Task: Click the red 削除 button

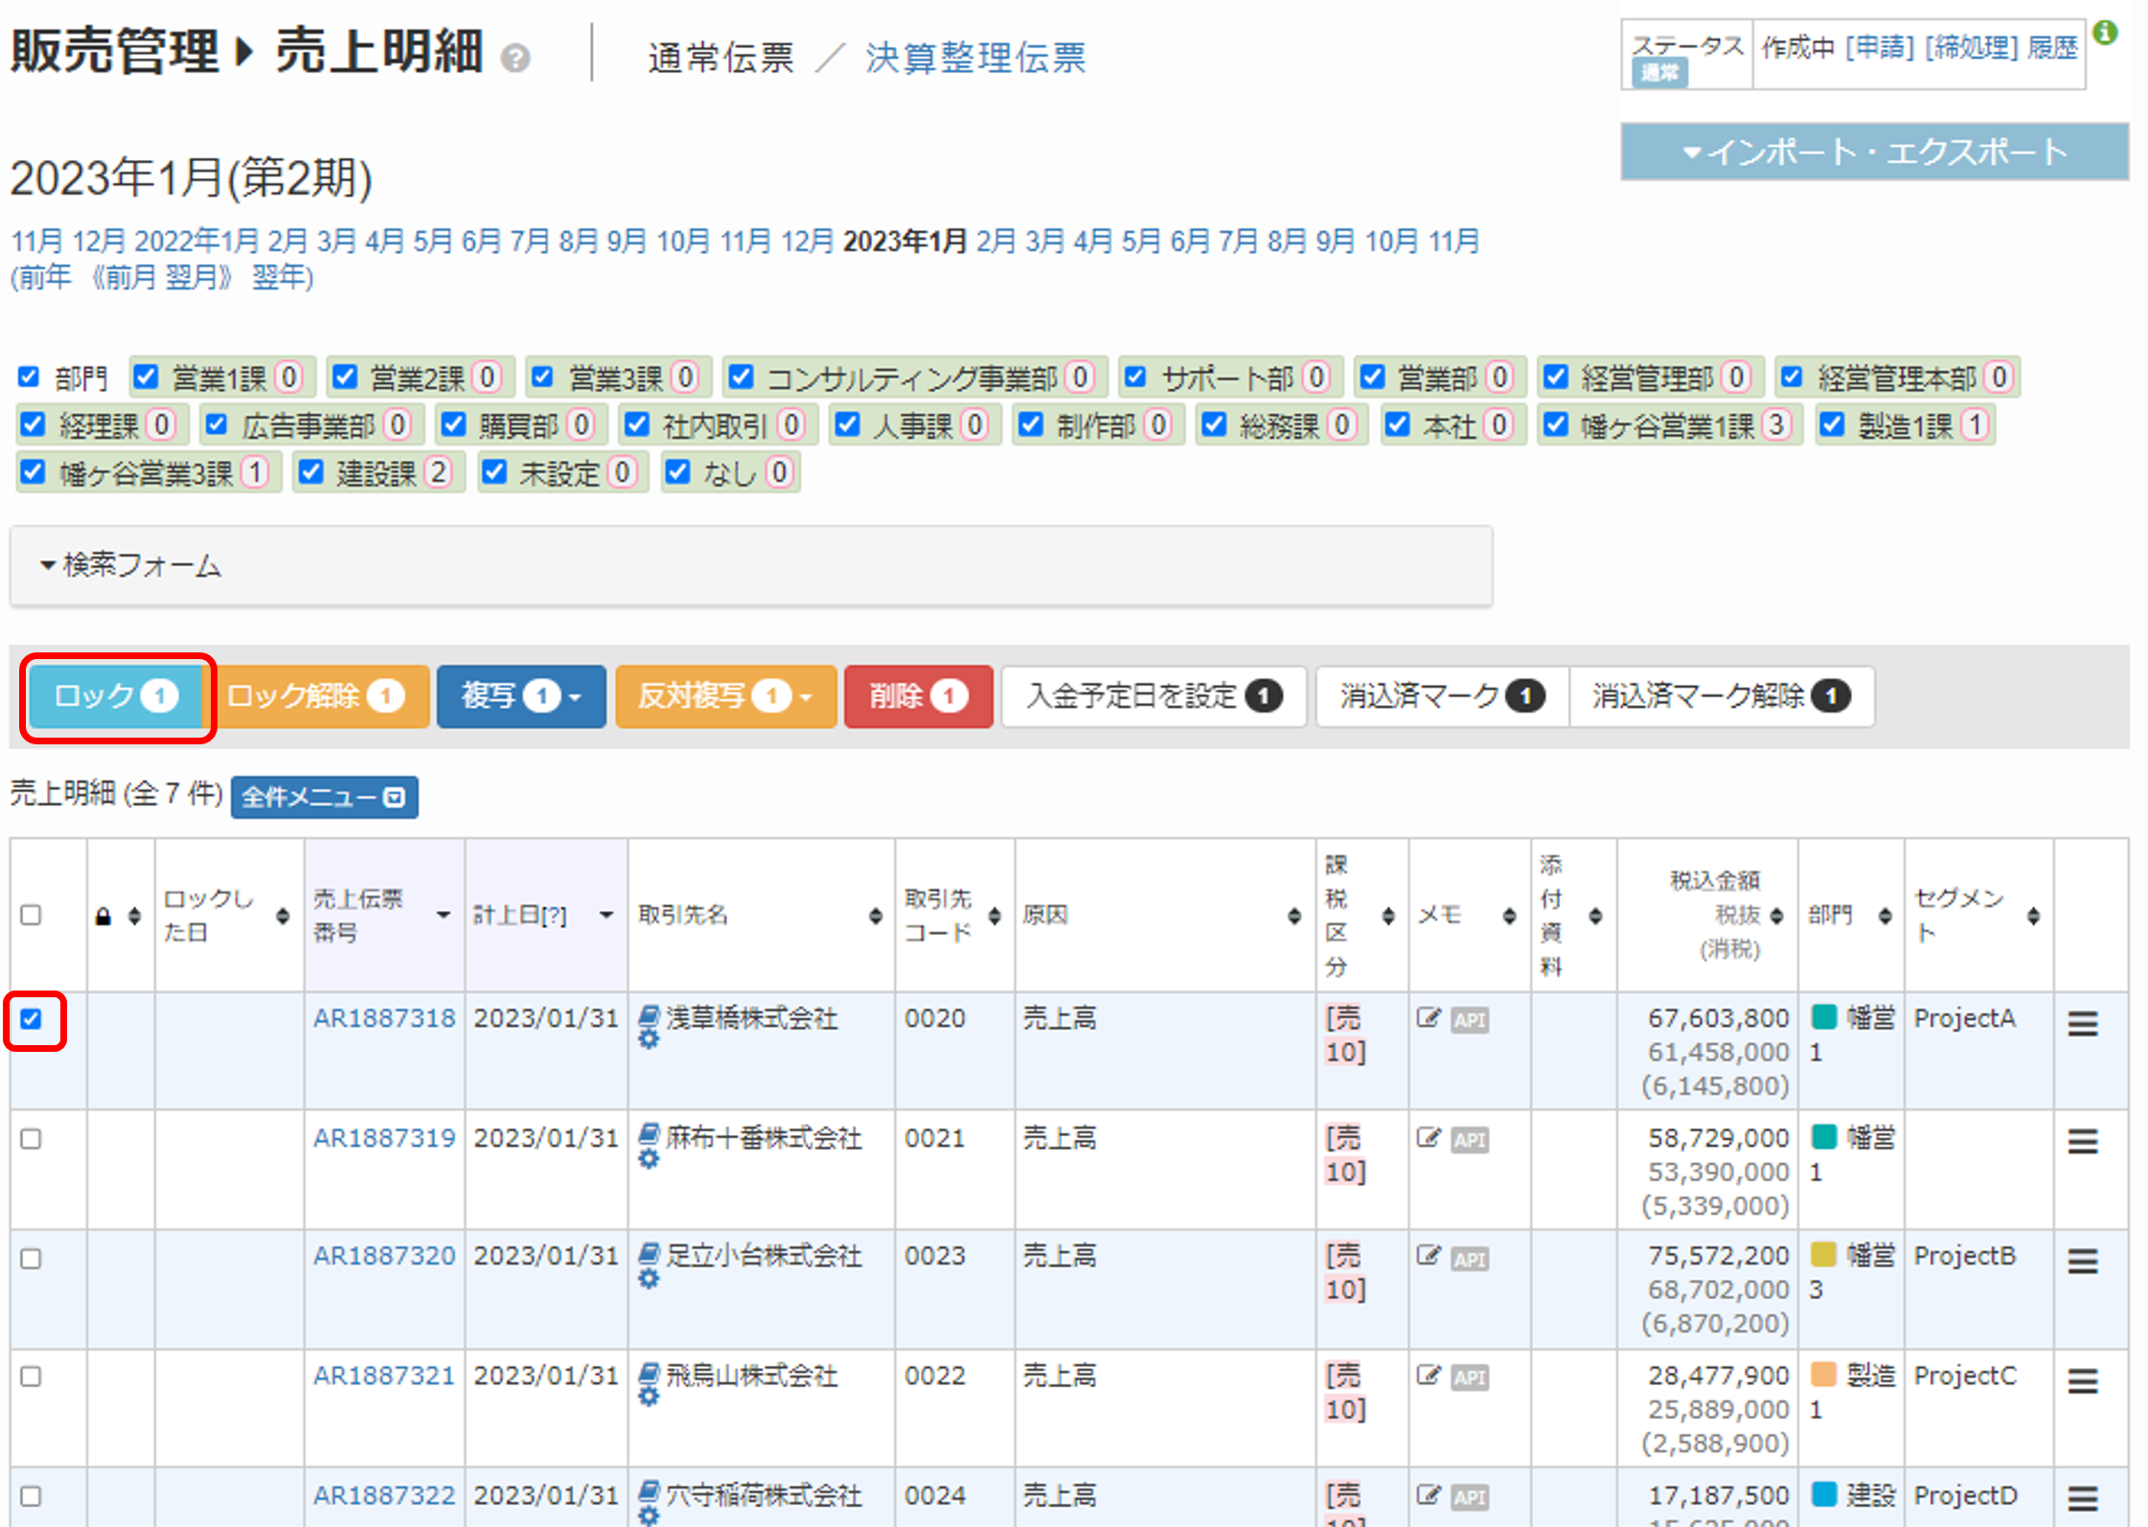Action: point(918,696)
